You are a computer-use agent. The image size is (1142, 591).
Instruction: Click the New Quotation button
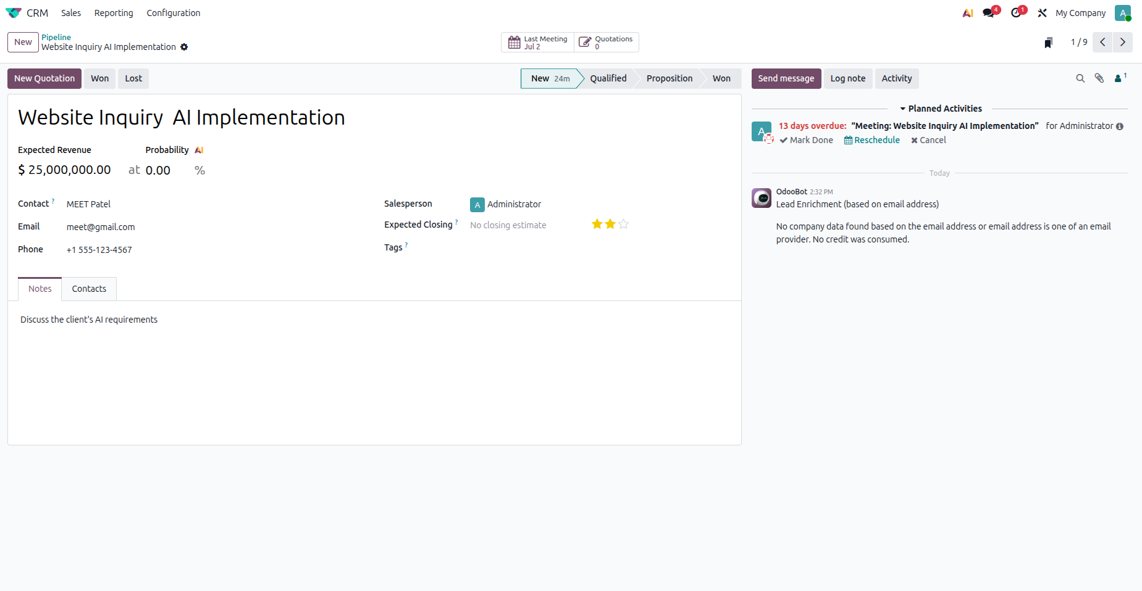[x=44, y=78]
